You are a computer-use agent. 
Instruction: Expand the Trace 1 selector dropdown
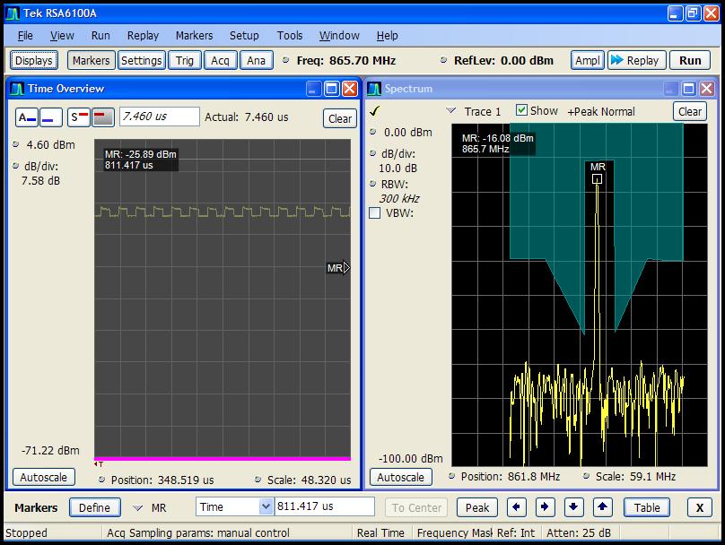pos(451,111)
